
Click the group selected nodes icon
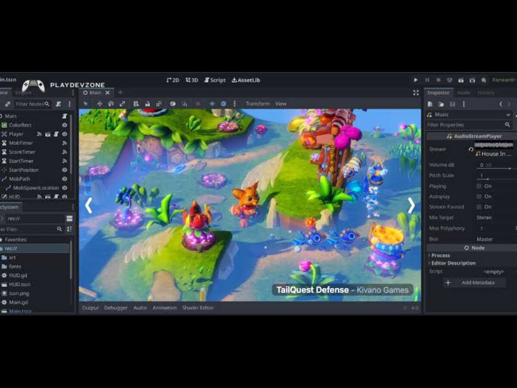point(159,104)
